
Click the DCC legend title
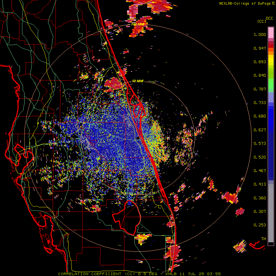pyautogui.click(x=269, y=18)
